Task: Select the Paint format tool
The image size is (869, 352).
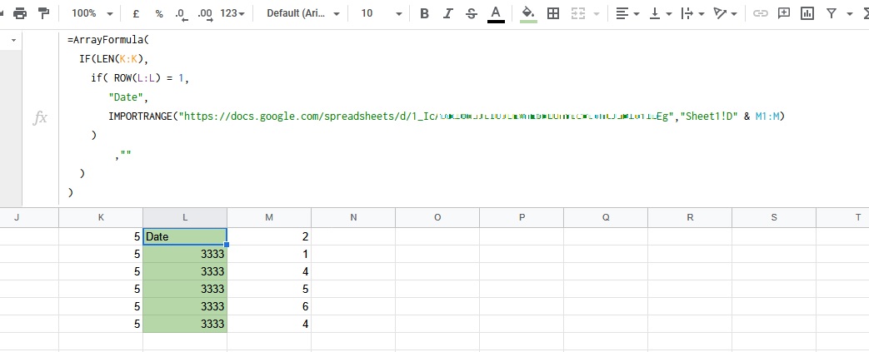Action: 43,13
